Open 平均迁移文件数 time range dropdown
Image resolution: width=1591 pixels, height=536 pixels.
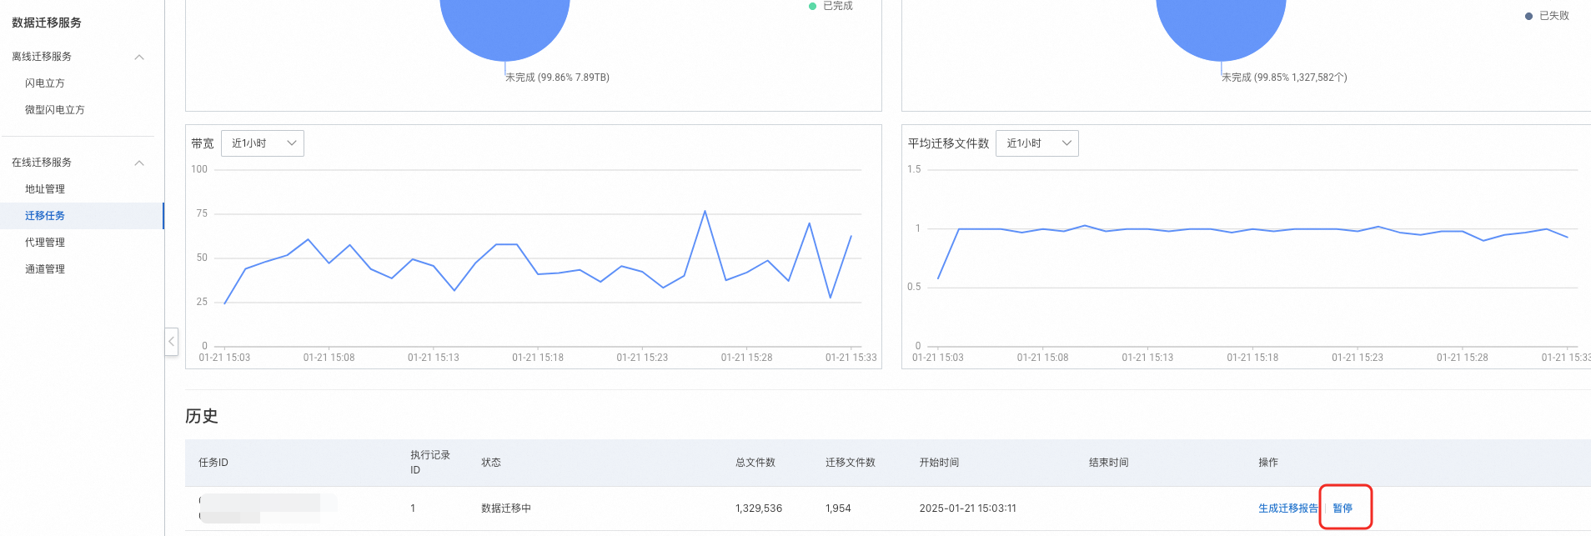(x=1037, y=143)
